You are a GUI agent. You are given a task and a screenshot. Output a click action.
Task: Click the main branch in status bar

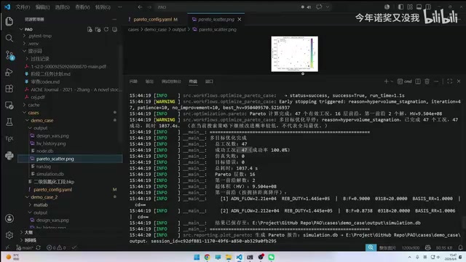click(25, 247)
